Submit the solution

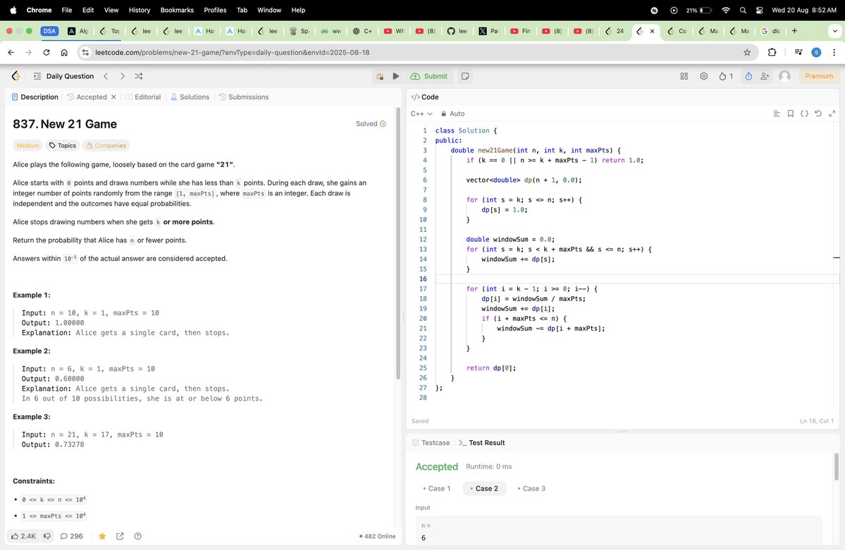[x=429, y=76]
